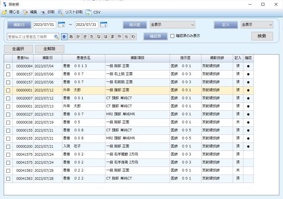
Task: Click the 全選択 button
Action: (x=18, y=49)
